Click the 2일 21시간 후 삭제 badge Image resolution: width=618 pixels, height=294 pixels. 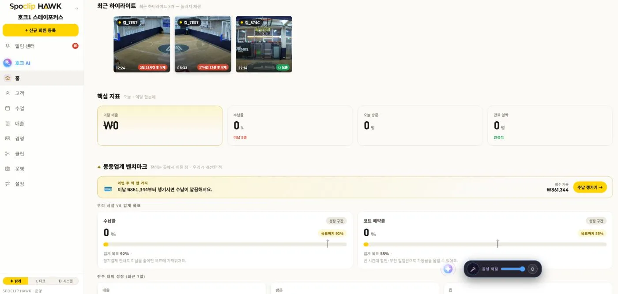pos(153,67)
